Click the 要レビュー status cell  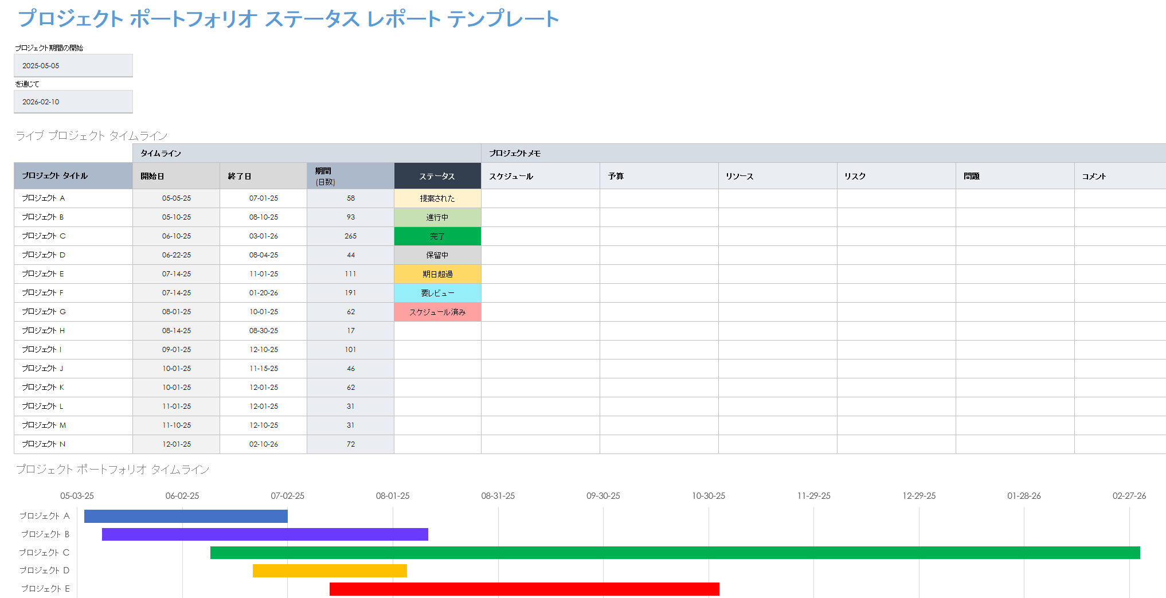click(x=437, y=293)
